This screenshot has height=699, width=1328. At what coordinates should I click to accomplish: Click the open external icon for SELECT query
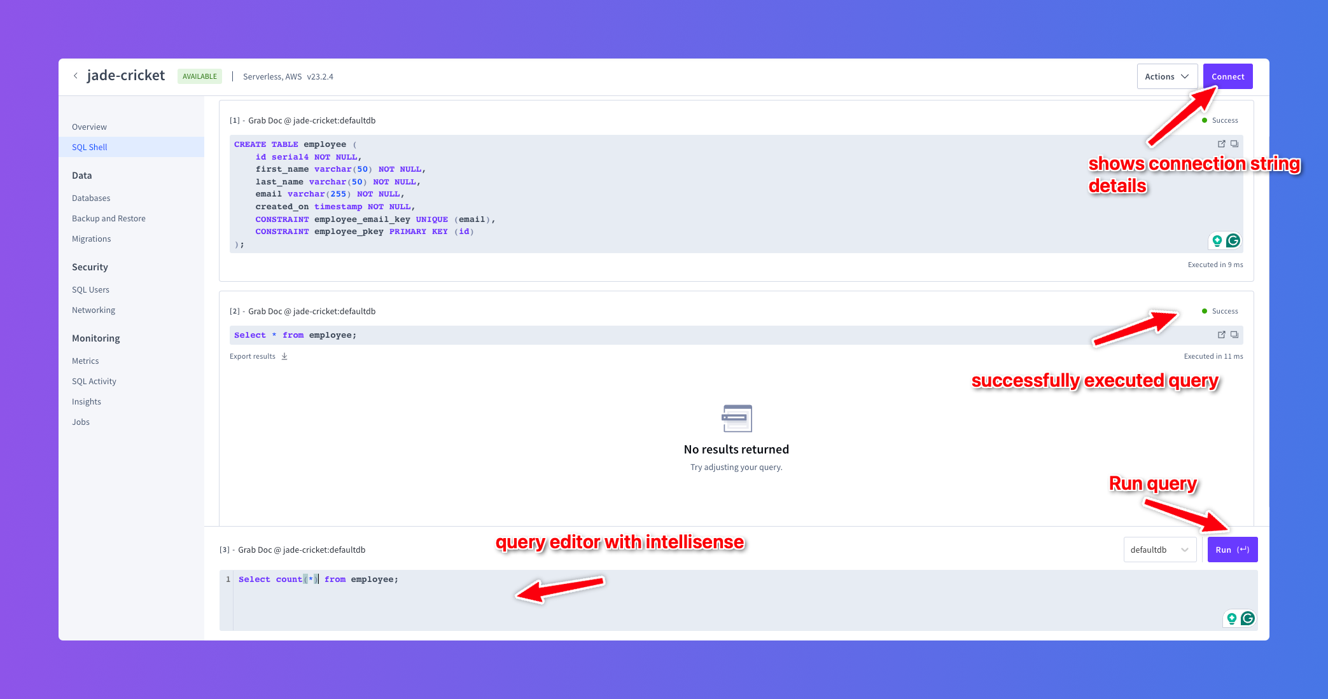1221,335
